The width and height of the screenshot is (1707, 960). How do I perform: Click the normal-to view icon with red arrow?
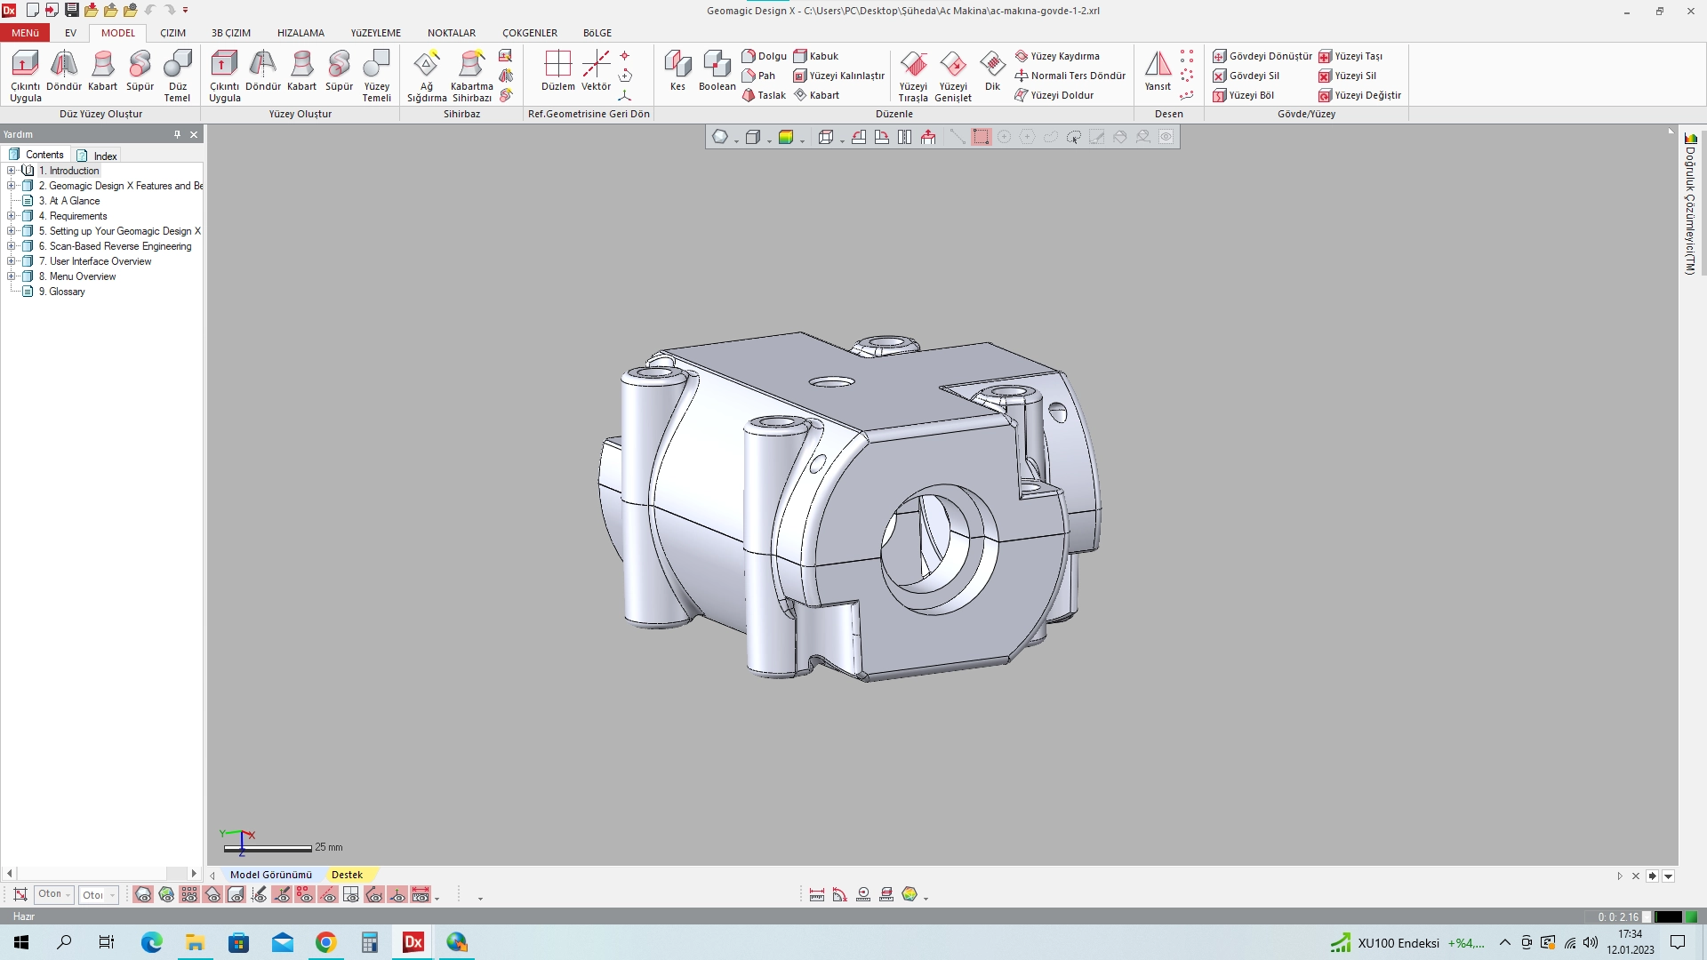click(x=928, y=137)
